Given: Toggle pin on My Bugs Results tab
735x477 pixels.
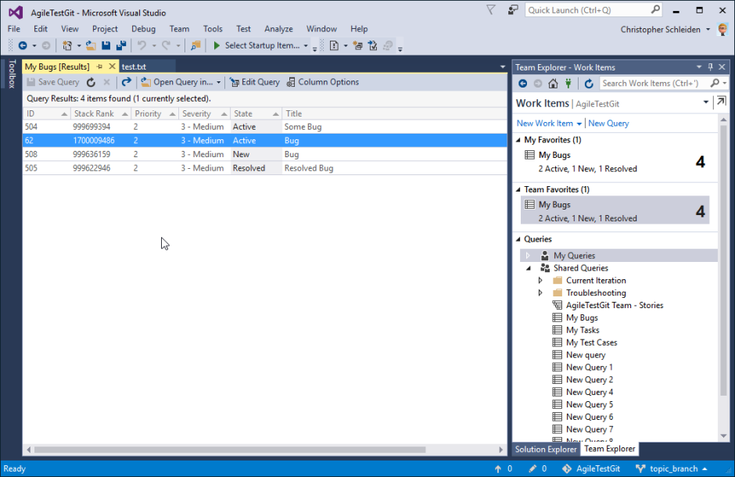Looking at the screenshot, I should tap(100, 67).
